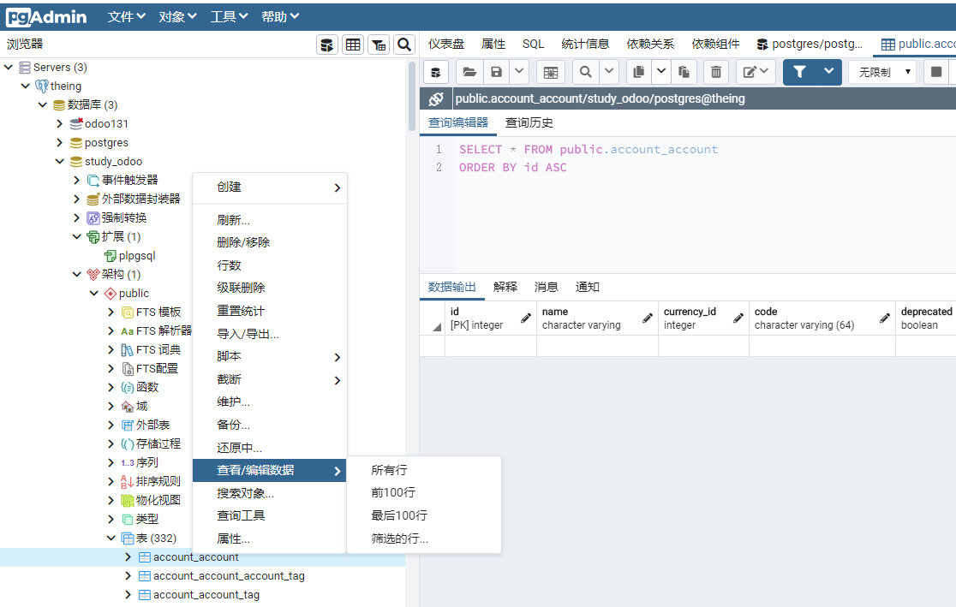Viewport: 956px width, 607px height.
Task: Open the find options dropdown arrow
Action: (609, 72)
